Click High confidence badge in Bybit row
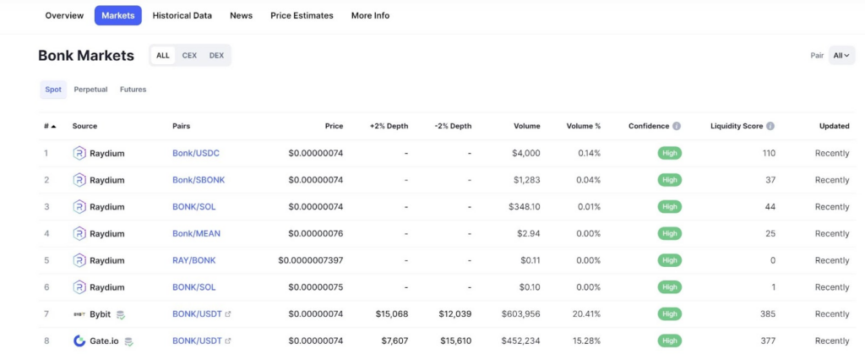Viewport: 865px width, 354px height. click(669, 314)
